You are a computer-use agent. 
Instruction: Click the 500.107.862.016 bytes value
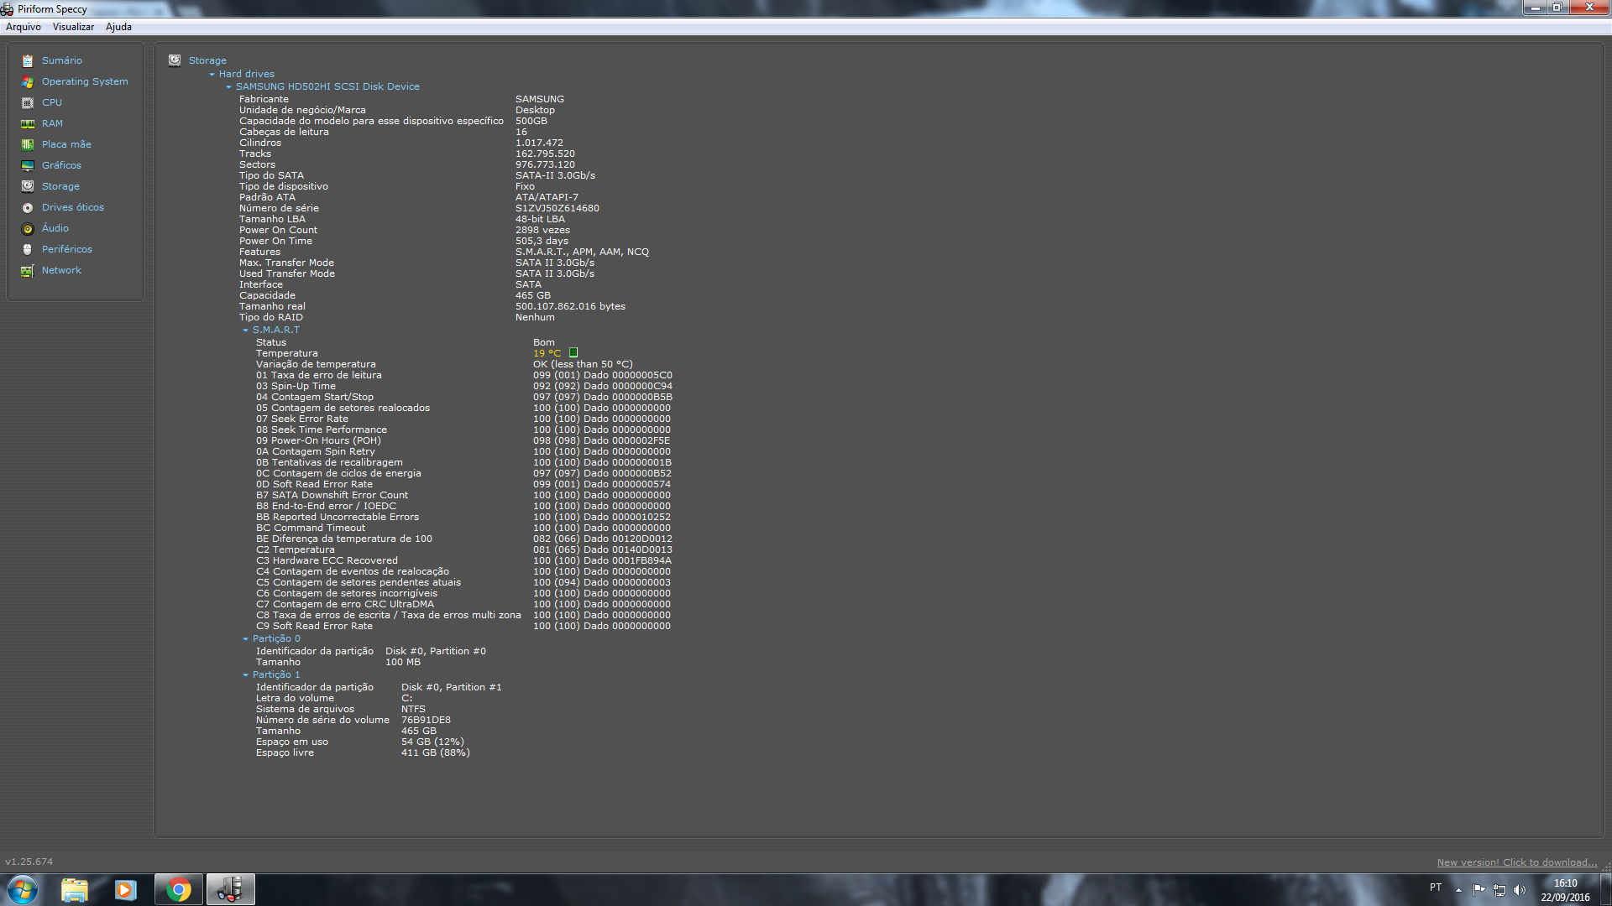coord(570,306)
